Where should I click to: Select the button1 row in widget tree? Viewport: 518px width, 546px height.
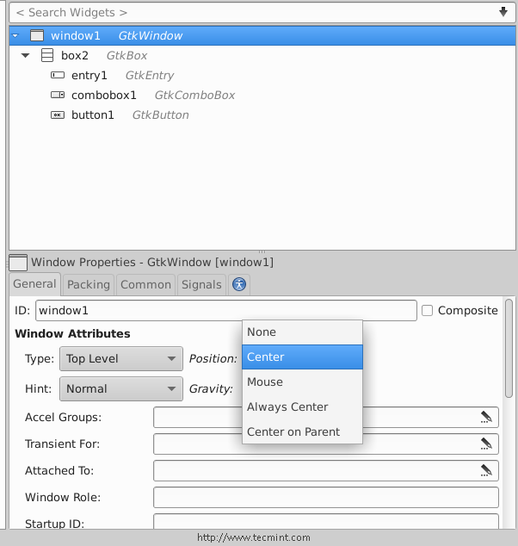(x=262, y=115)
